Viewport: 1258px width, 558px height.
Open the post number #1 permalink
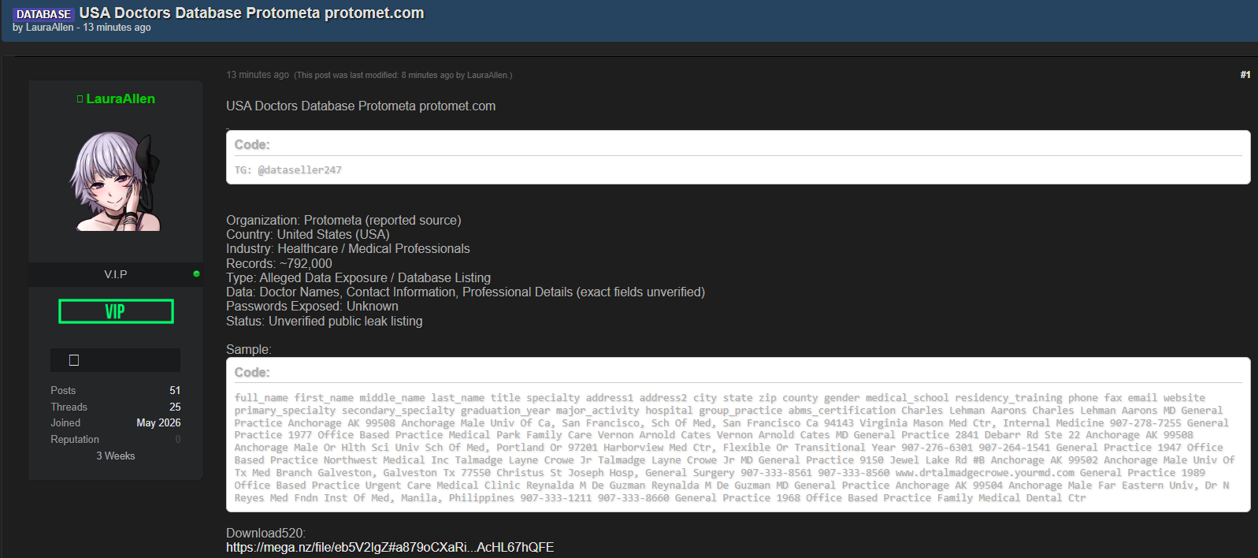pos(1245,75)
